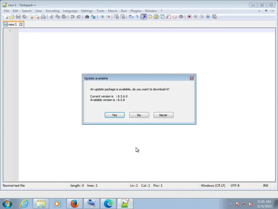Toggle synchronize horizontal scrolling icon

pos(123,17)
